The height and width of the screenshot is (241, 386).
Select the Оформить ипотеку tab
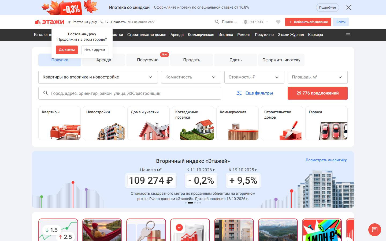pyautogui.click(x=281, y=60)
